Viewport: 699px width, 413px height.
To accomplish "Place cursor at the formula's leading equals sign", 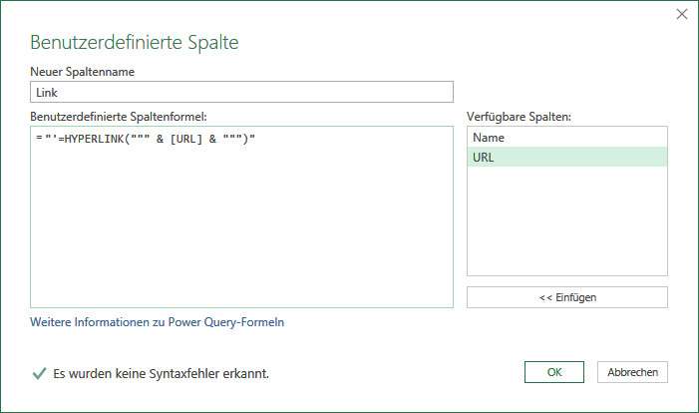I will (x=39, y=139).
